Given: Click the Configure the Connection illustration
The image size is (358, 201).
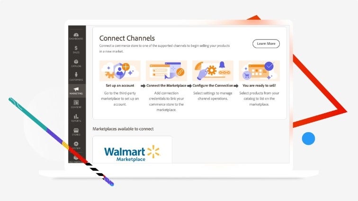Looking at the screenshot, I should tap(212, 71).
